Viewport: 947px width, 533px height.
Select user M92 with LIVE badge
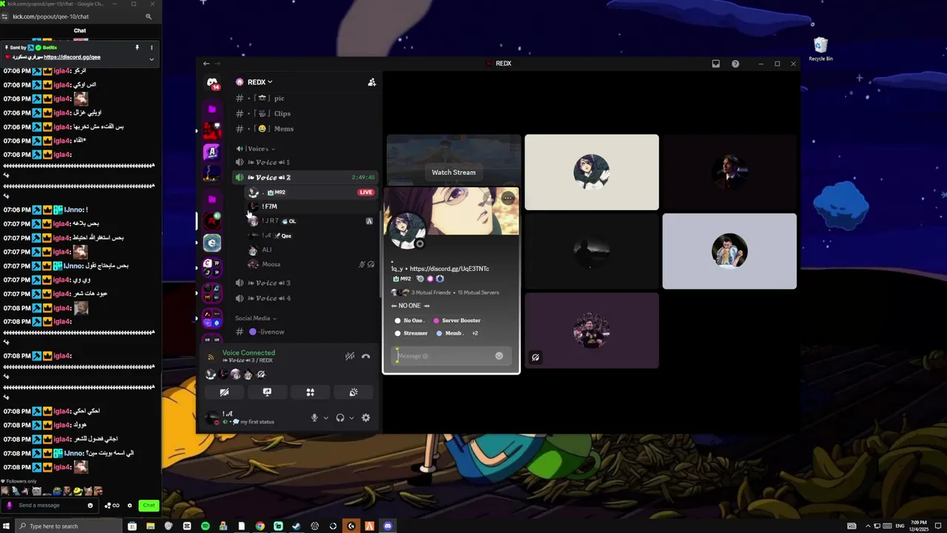tap(311, 192)
